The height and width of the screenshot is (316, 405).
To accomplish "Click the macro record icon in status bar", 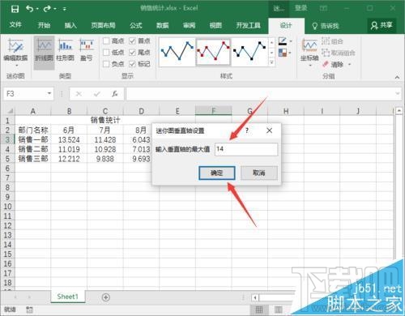I will (29, 310).
